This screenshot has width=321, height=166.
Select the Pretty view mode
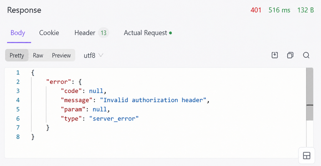point(17,55)
